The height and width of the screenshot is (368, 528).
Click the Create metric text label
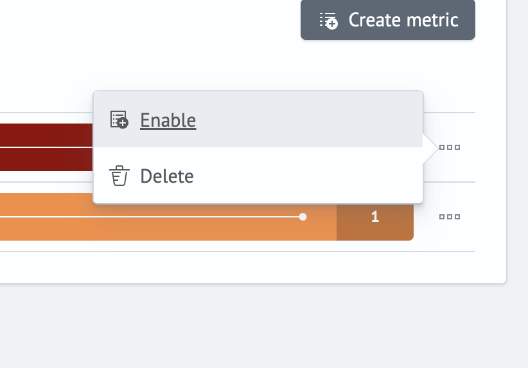coord(403,20)
